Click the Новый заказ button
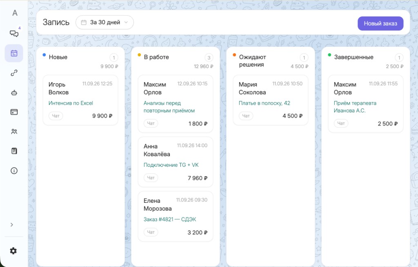418x267 pixels. (380, 23)
